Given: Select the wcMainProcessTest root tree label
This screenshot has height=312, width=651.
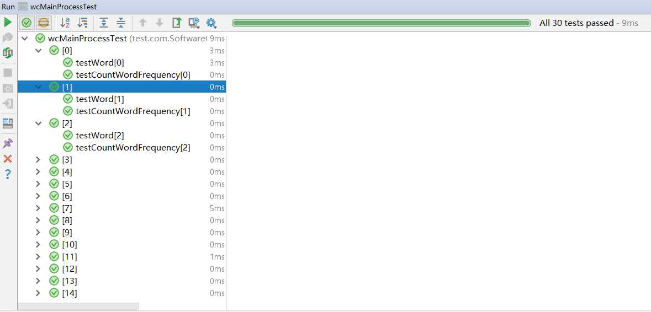Looking at the screenshot, I should 88,39.
